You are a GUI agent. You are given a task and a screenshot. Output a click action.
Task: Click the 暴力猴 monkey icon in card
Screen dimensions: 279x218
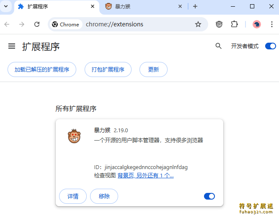pos(74,136)
